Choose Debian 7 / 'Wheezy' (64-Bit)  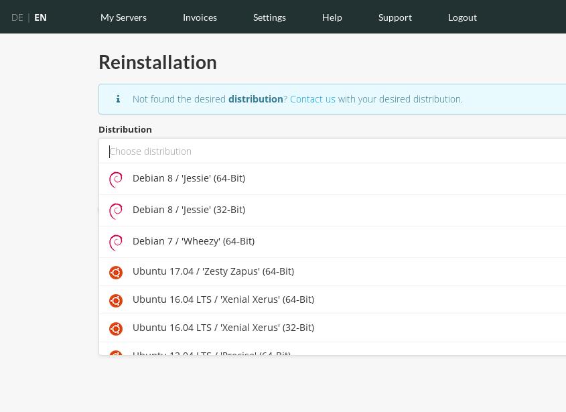[x=332, y=242]
